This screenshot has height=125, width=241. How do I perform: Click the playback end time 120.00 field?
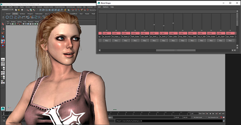tap(178, 117)
